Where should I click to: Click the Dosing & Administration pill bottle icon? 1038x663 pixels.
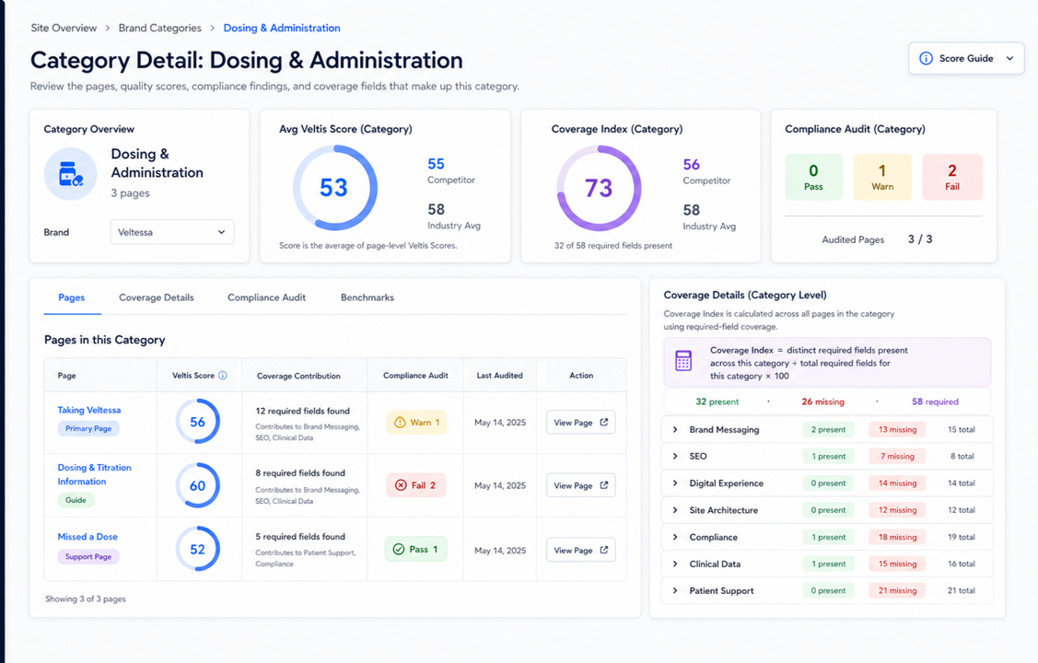pos(70,174)
